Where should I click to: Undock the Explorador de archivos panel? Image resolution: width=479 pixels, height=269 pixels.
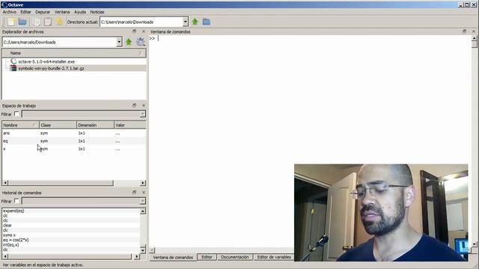tap(134, 31)
